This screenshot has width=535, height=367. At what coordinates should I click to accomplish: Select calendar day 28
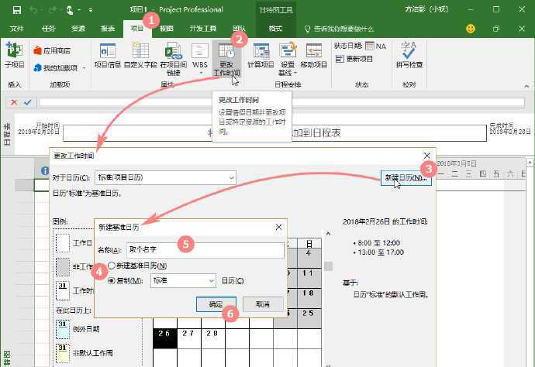point(213,338)
